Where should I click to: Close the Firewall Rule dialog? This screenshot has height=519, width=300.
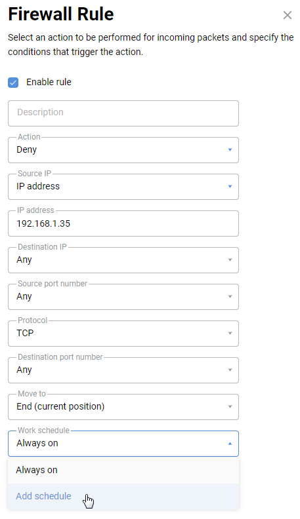pos(287,15)
